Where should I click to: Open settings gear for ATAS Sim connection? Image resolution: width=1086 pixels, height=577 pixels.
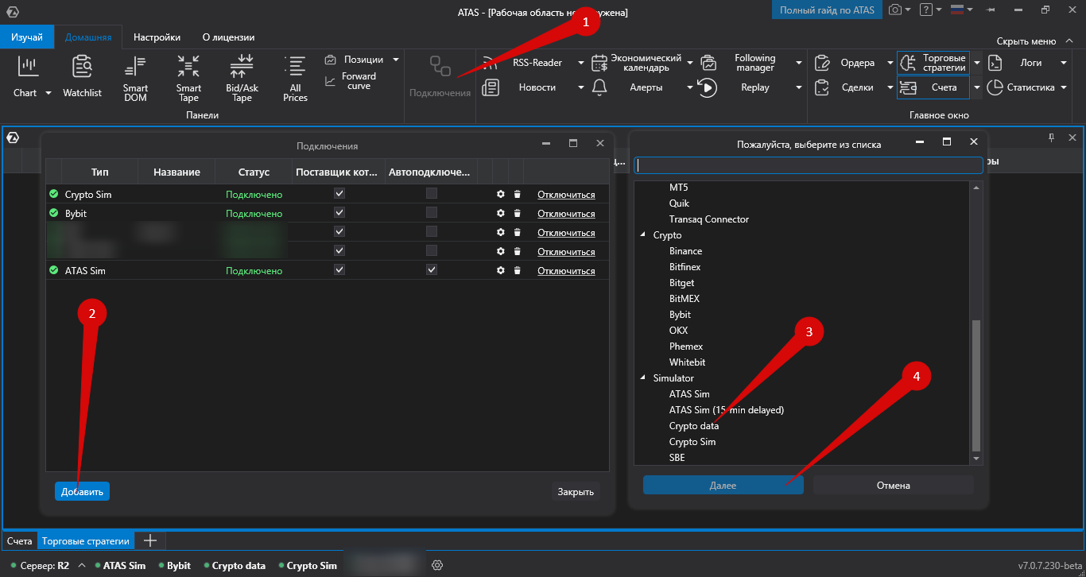click(x=500, y=270)
